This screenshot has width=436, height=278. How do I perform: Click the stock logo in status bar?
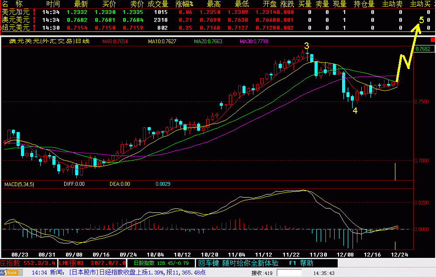(10, 273)
